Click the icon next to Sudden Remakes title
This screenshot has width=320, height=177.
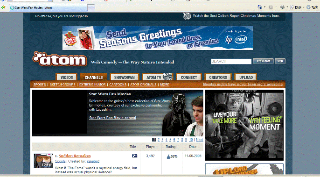134,156
